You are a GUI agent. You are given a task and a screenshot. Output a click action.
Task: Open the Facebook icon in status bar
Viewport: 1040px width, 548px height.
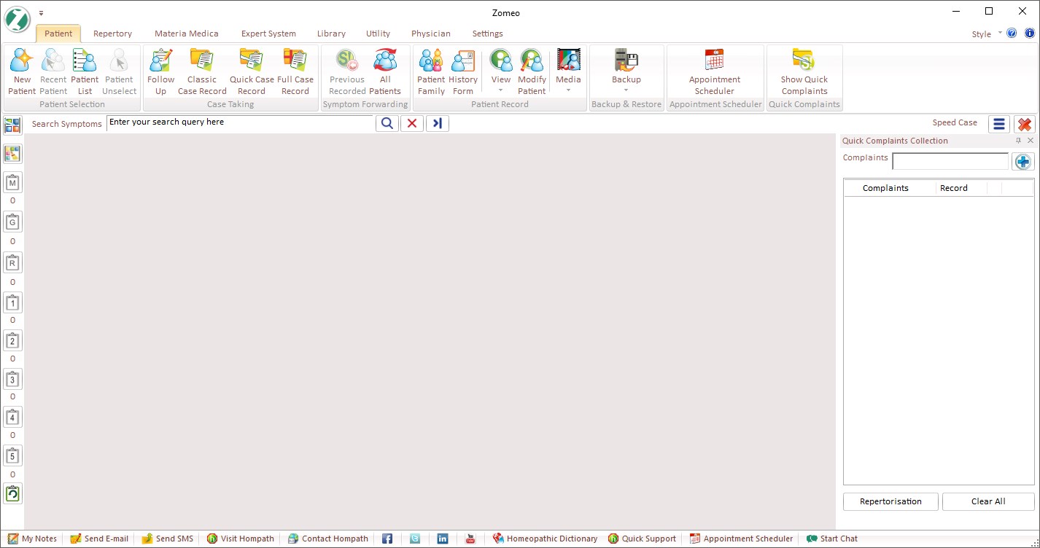387,539
